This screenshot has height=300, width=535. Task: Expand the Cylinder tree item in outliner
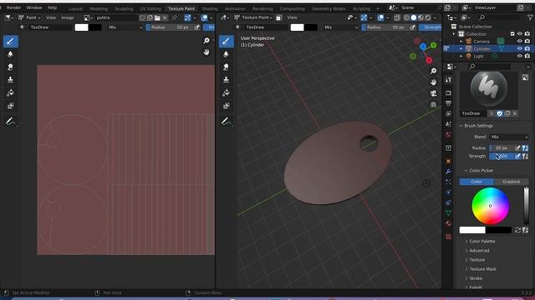point(461,49)
